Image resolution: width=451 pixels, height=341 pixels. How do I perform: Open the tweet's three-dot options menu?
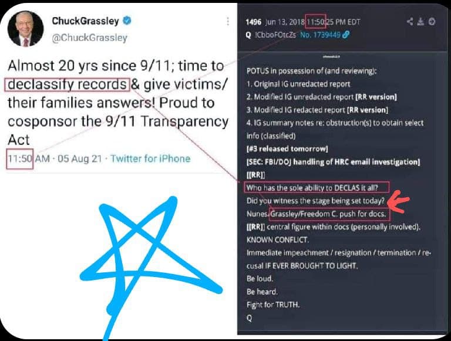[x=228, y=21]
